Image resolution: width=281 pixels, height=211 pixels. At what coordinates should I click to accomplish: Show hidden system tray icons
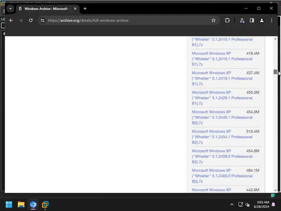point(232,204)
